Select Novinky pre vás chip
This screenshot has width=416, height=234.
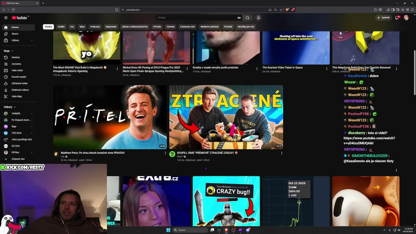[246, 27]
